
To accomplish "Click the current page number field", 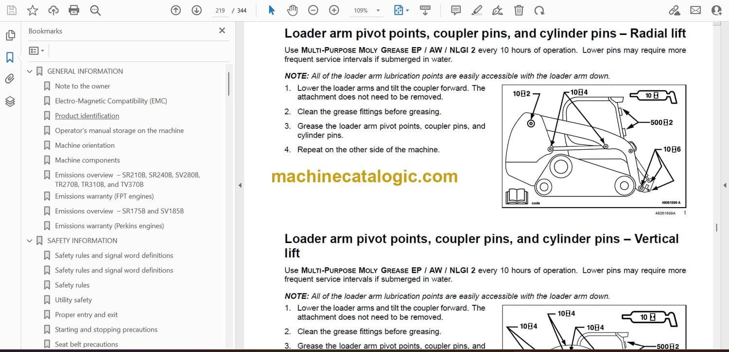I will (220, 10).
